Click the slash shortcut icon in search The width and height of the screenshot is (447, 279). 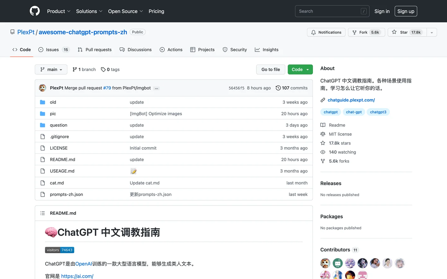[x=364, y=11]
